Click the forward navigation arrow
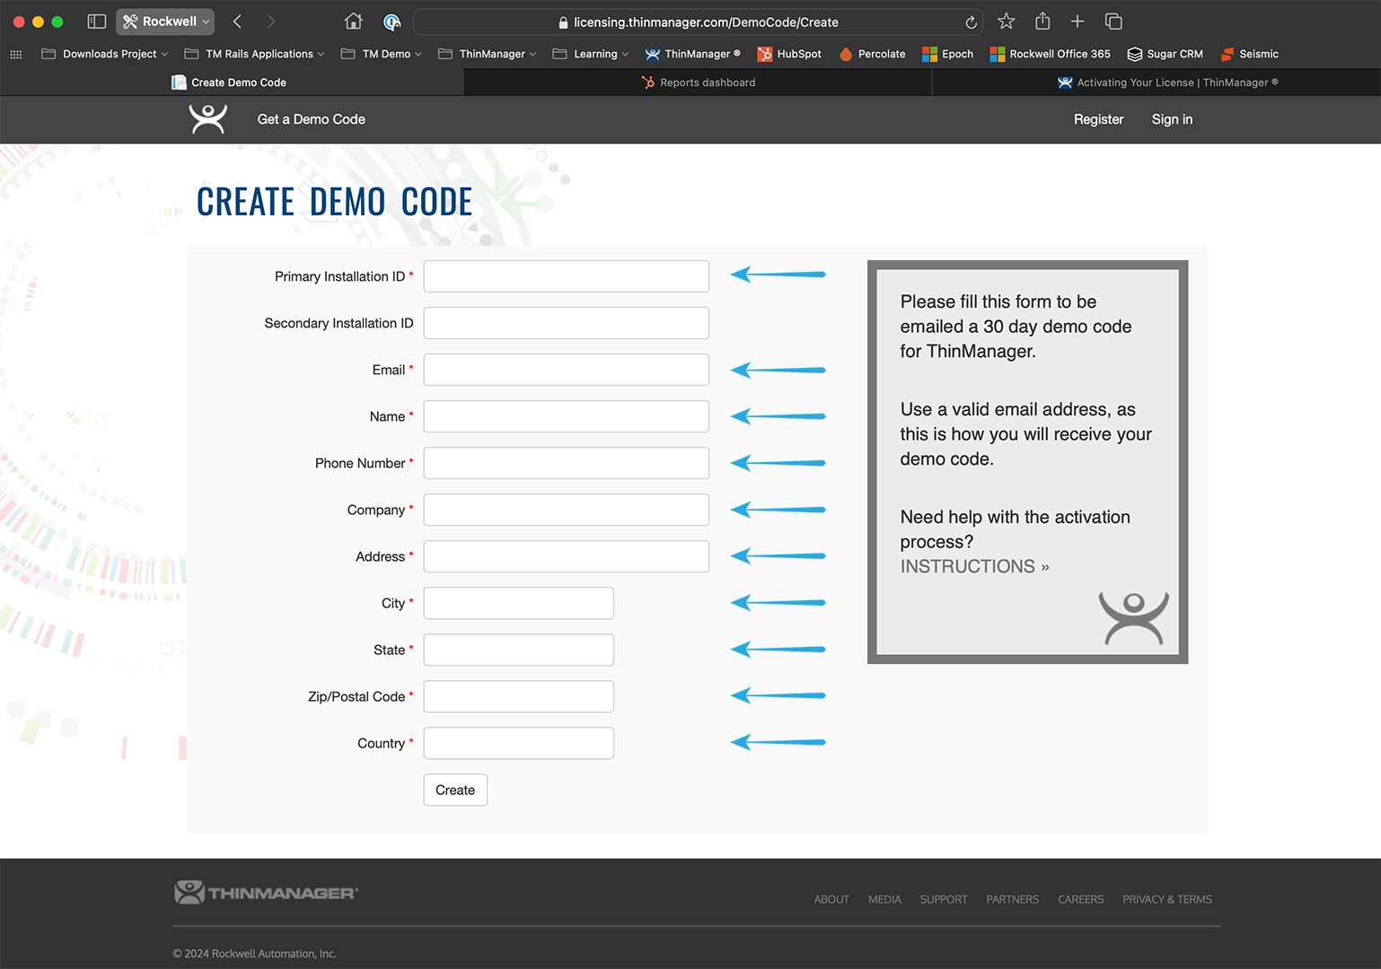This screenshot has width=1381, height=969. pyautogui.click(x=270, y=22)
